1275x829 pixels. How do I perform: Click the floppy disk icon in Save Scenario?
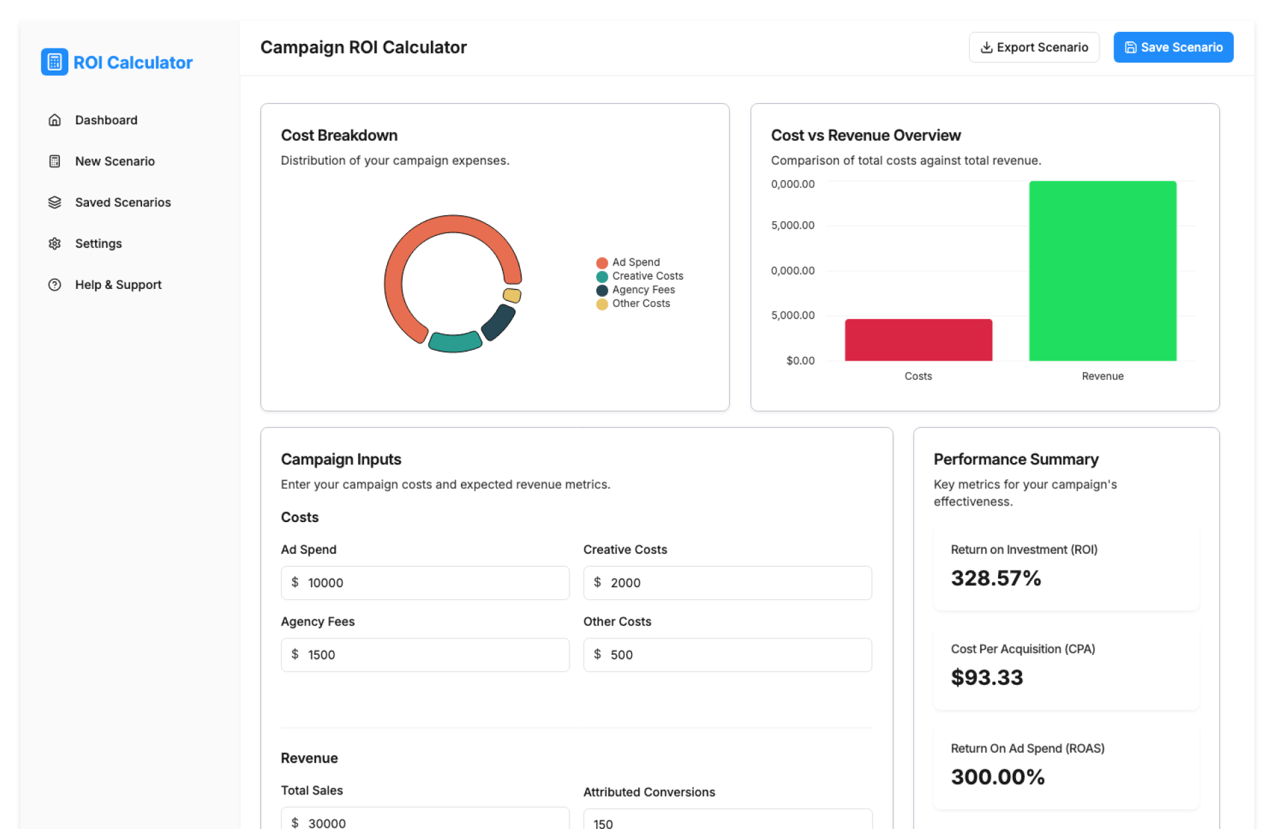[x=1130, y=47]
